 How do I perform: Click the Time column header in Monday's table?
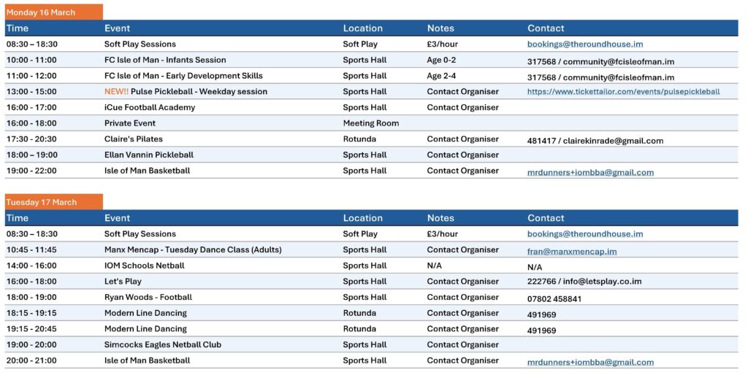(18, 28)
